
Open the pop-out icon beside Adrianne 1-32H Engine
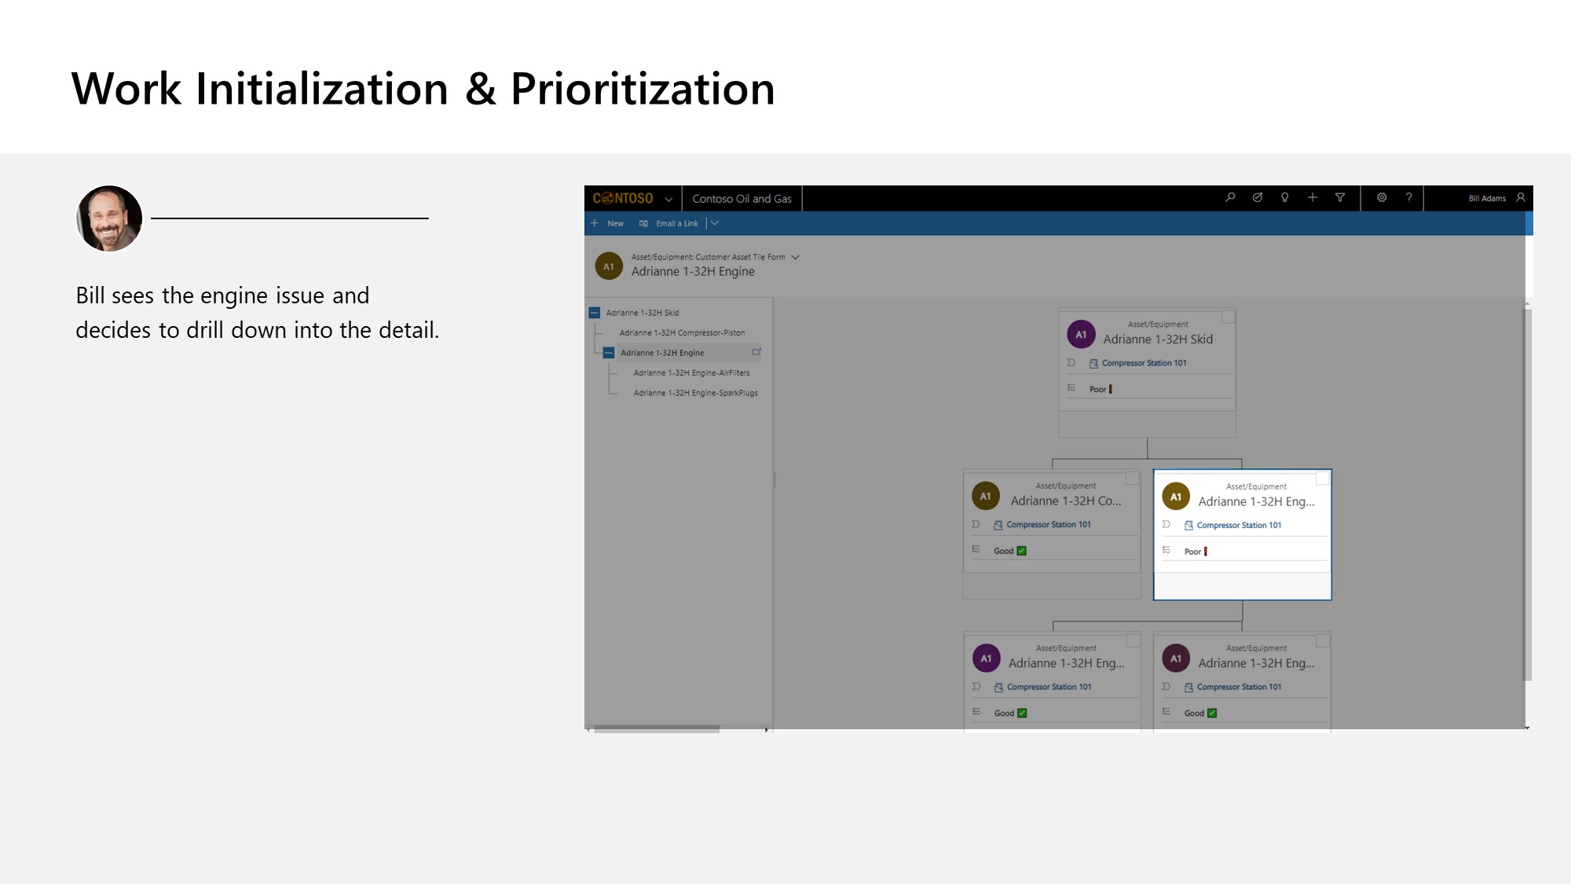point(756,352)
